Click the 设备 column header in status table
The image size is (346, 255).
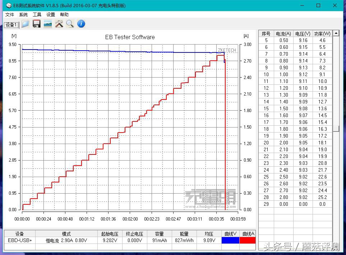(20, 233)
